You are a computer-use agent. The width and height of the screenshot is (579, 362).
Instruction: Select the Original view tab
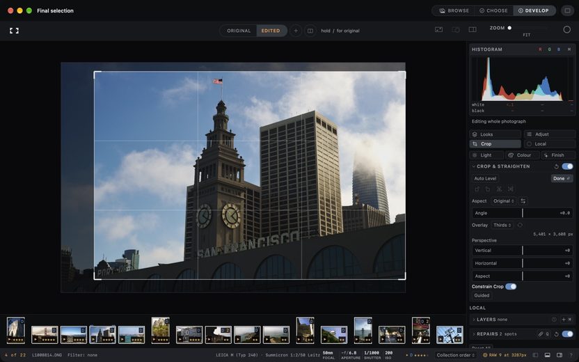coord(239,31)
